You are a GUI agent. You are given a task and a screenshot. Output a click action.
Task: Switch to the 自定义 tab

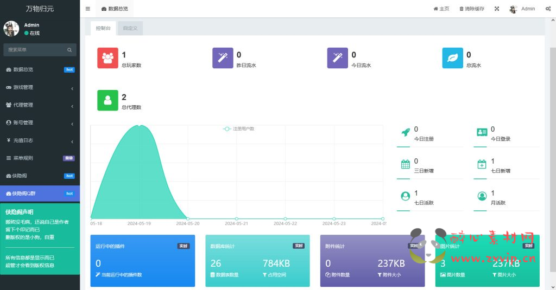coord(130,28)
